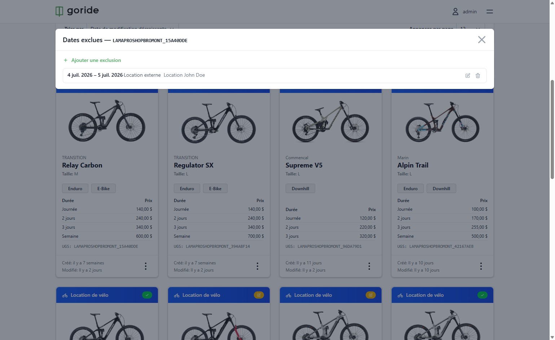Click Downhill tag on Alpin Trail card
Image resolution: width=555 pixels, height=340 pixels.
point(441,188)
